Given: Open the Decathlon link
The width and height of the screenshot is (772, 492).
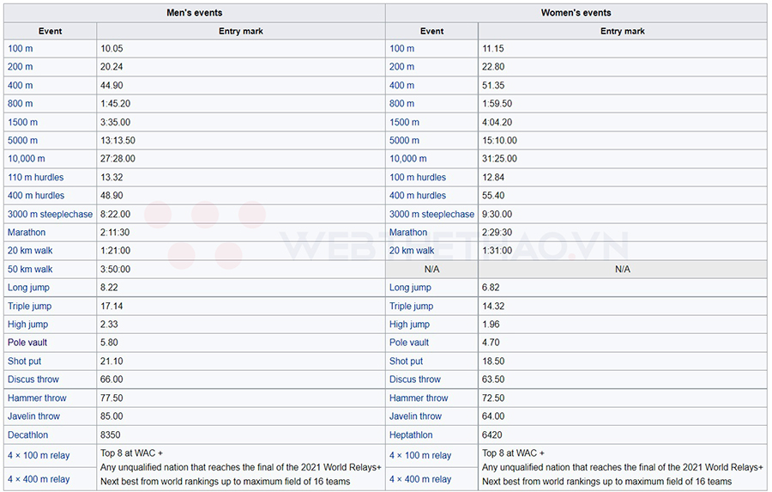Looking at the screenshot, I should [28, 434].
